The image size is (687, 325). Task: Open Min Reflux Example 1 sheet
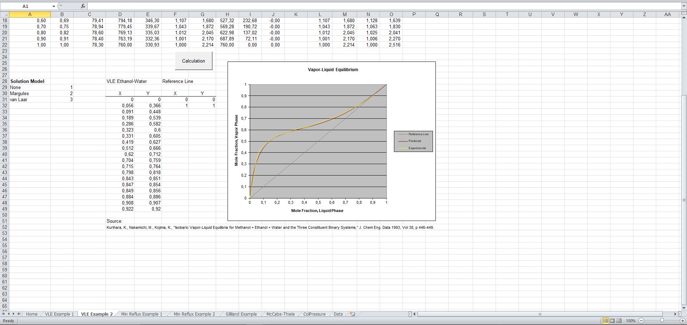pos(142,314)
